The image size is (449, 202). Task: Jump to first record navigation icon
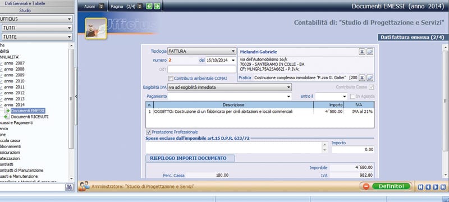click(x=420, y=187)
